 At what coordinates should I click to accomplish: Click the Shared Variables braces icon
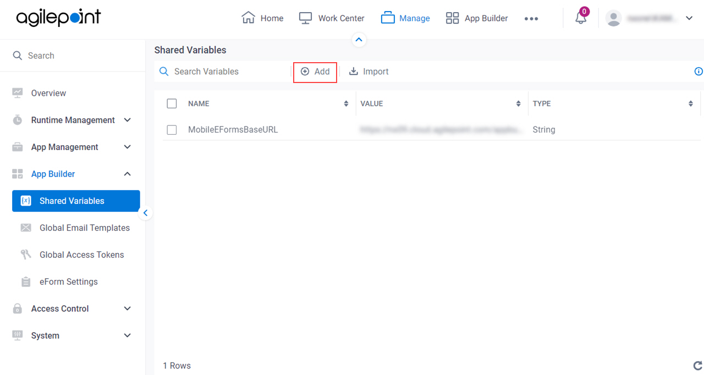26,201
